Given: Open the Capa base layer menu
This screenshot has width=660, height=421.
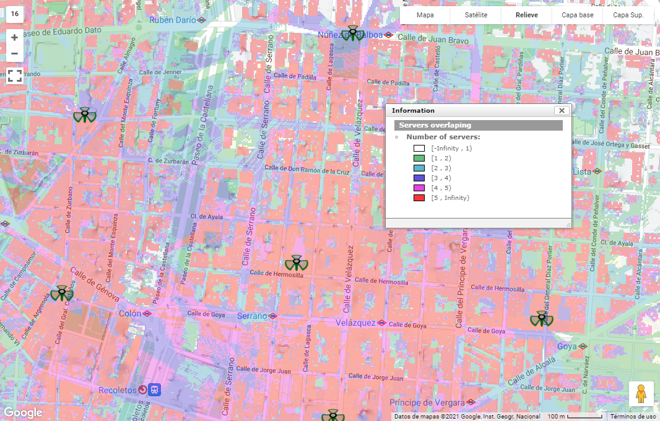Looking at the screenshot, I should 577,15.
